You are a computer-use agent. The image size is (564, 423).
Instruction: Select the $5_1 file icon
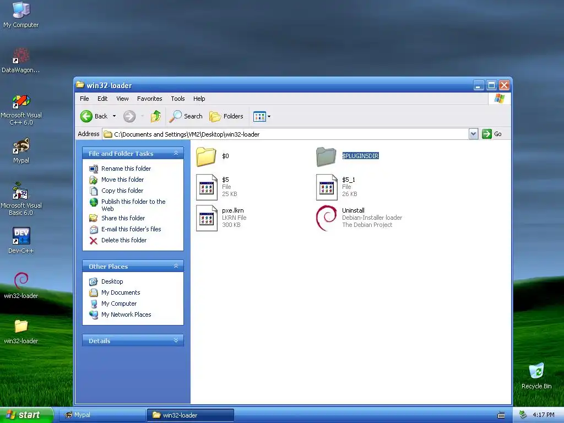(x=327, y=187)
